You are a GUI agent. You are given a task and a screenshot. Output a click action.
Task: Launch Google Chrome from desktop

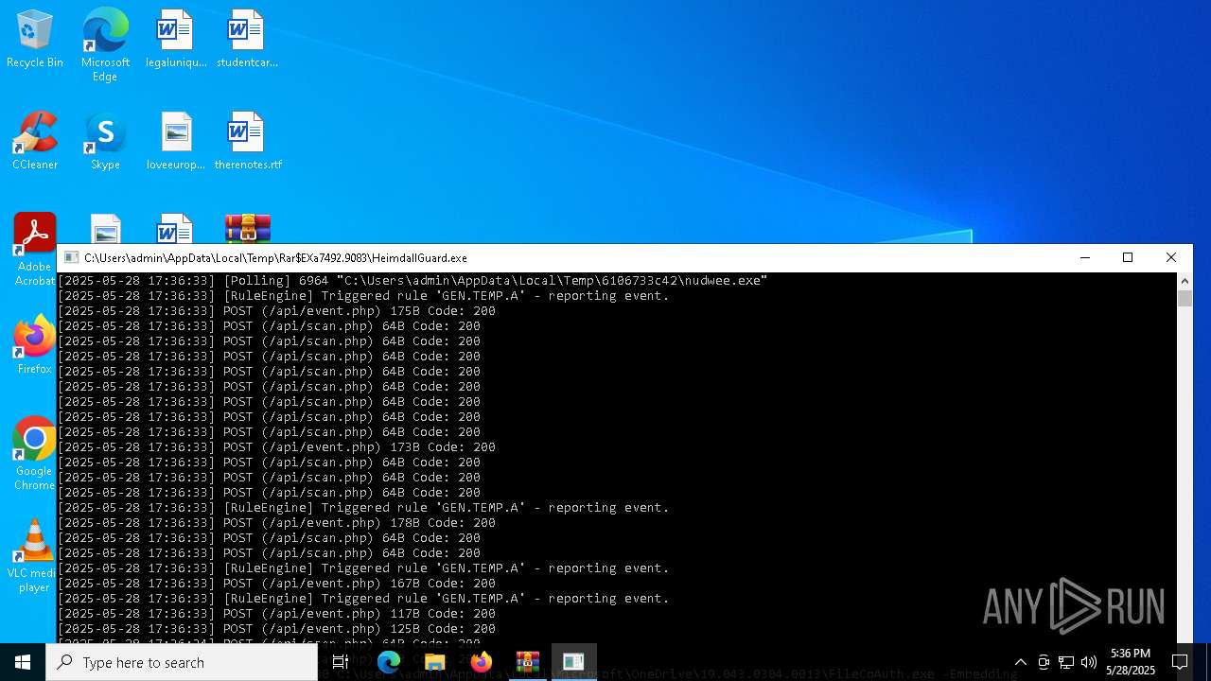pyautogui.click(x=35, y=454)
